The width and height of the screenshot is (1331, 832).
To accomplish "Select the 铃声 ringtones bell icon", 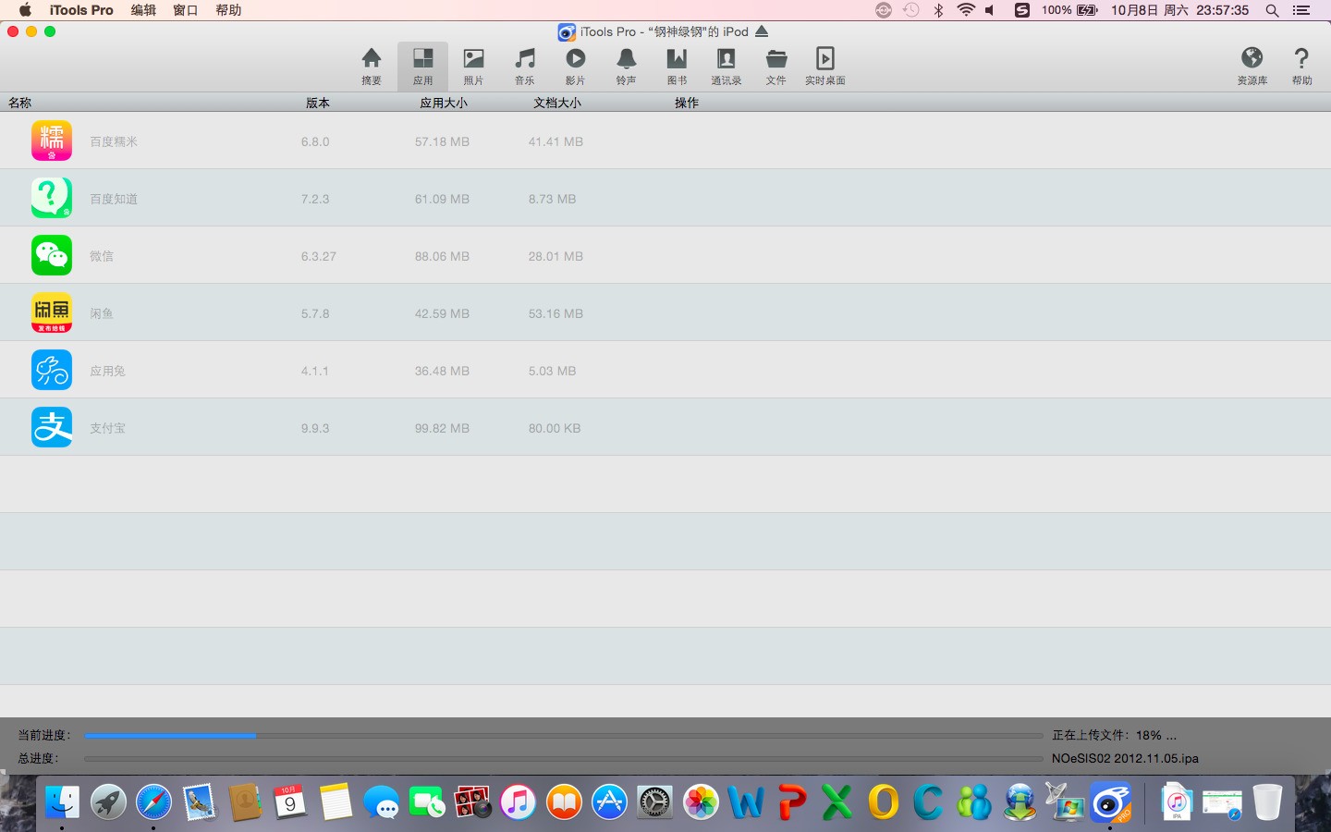I will (626, 66).
